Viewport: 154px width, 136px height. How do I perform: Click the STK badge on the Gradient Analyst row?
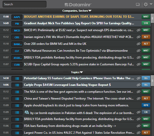146,24
